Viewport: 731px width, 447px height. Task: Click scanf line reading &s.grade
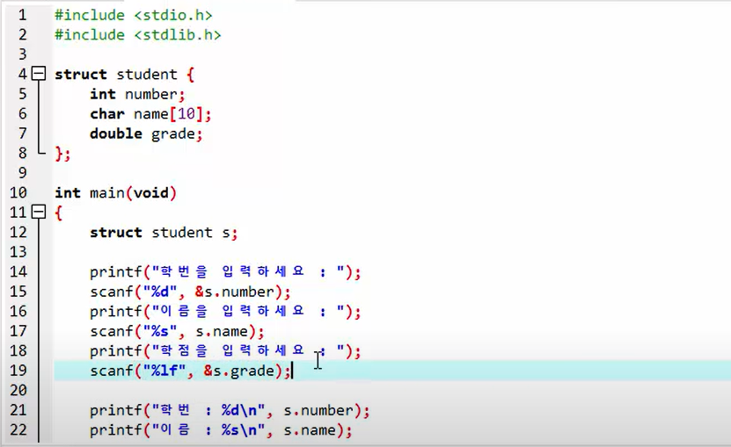tap(190, 371)
